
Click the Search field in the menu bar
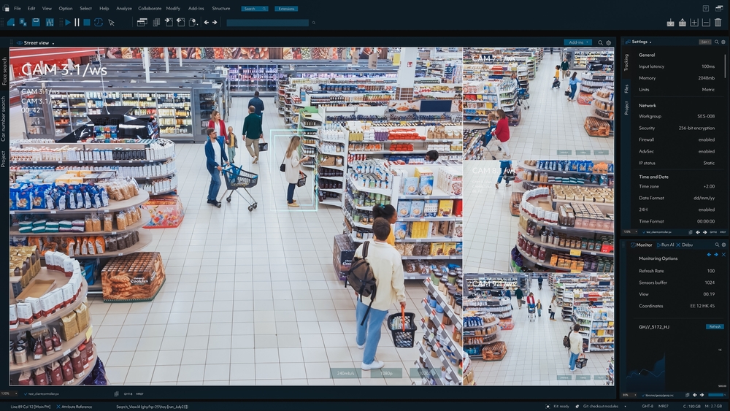(x=254, y=9)
